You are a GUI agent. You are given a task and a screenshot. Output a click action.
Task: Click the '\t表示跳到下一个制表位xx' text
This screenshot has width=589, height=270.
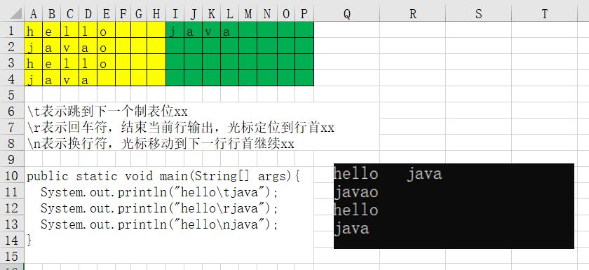pyautogui.click(x=107, y=111)
